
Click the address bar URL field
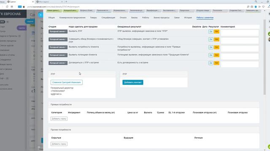click(54, 7)
